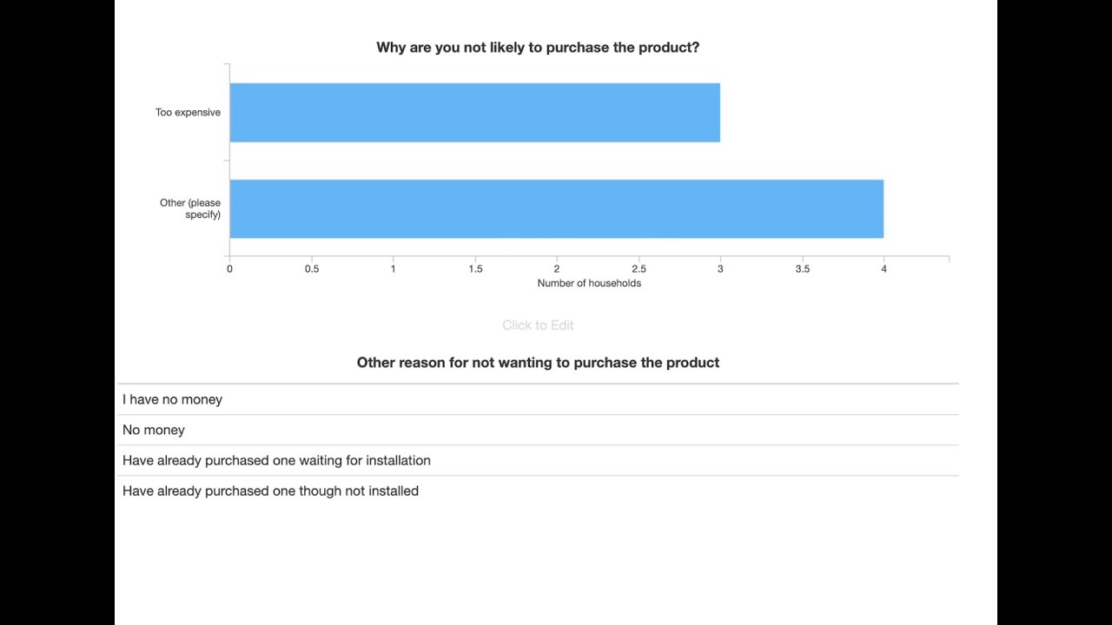Click the 4 tick label on x-axis
This screenshot has width=1112, height=625.
[884, 269]
